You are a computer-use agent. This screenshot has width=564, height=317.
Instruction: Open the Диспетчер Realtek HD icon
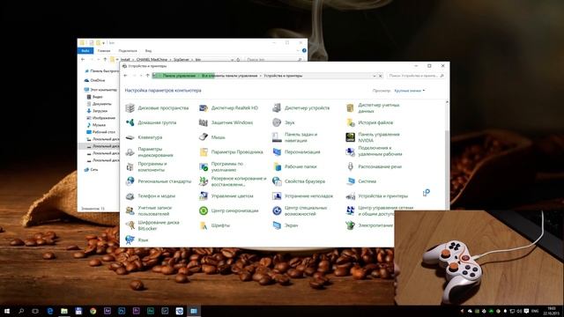click(204, 107)
